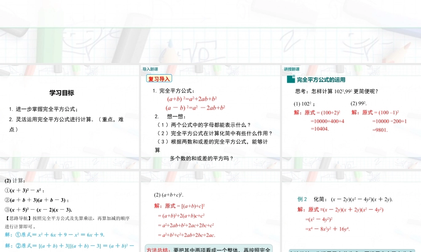
Task: Click the expression (2) 99²
Action: pos(357,102)
